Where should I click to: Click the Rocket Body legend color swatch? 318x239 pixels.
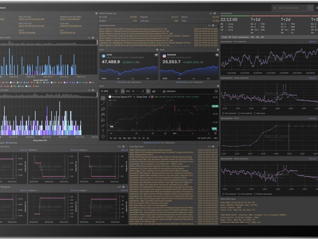tap(6, 143)
